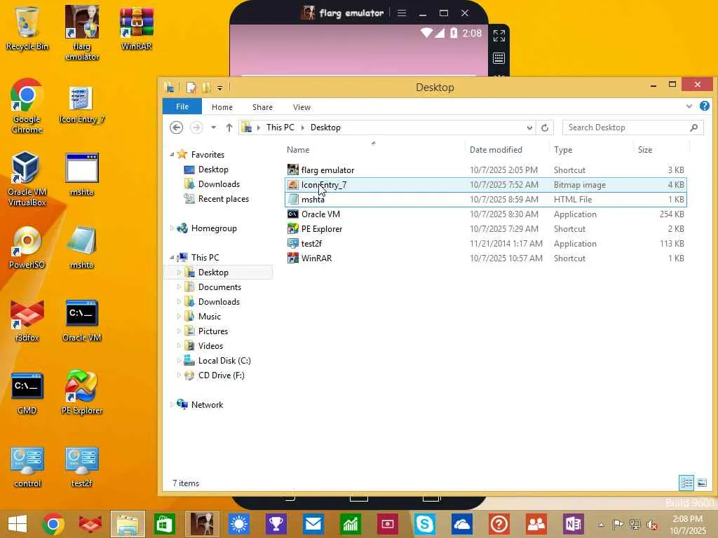This screenshot has height=538, width=718.
Task: Collapse the Favorites tree node
Action: pos(172,155)
